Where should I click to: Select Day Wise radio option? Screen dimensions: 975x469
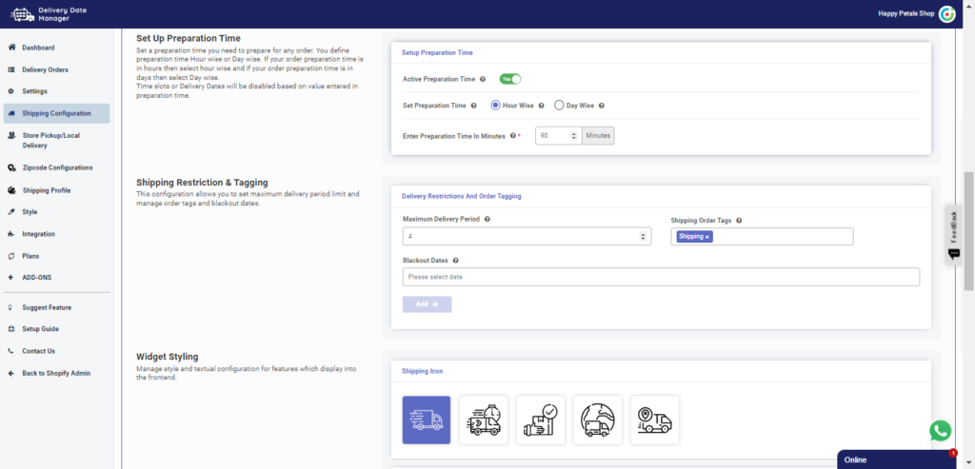559,106
